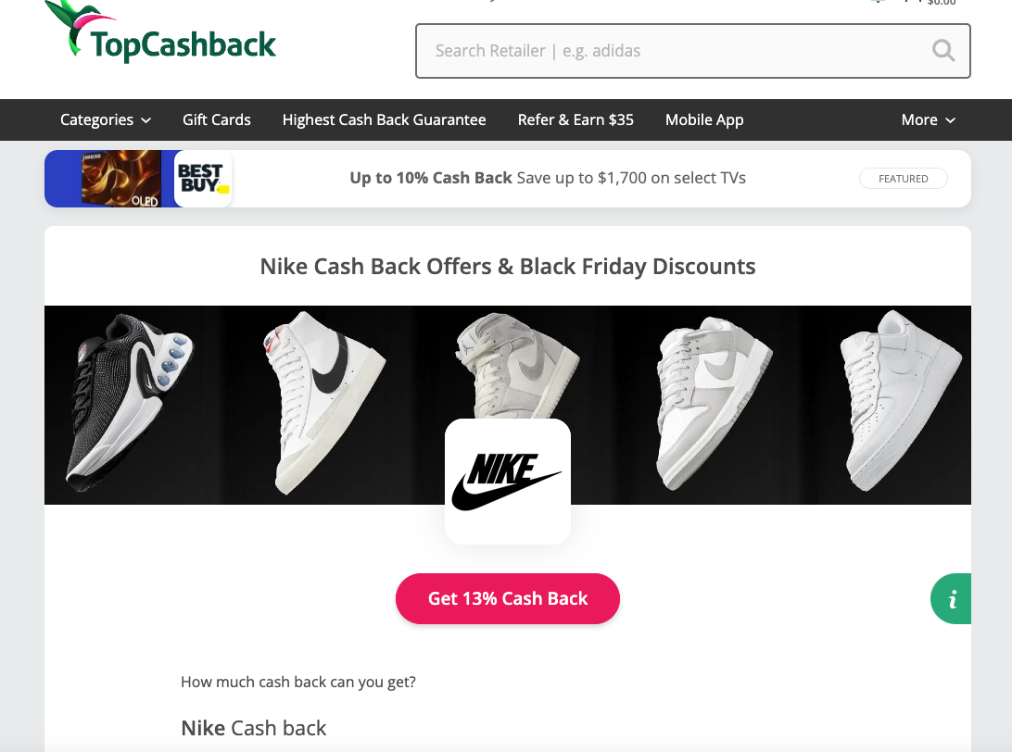1012x752 pixels.
Task: Click the search magnifying glass icon
Action: (x=942, y=51)
